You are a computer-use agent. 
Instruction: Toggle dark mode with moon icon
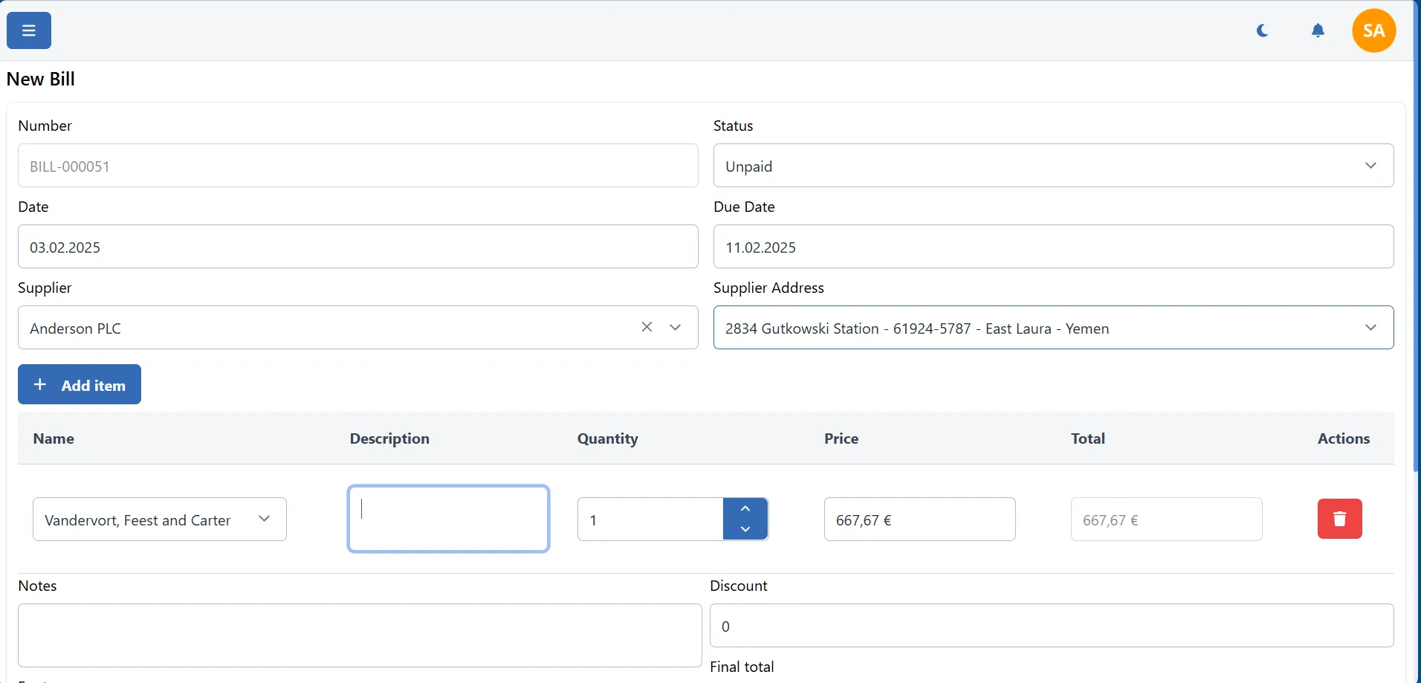(x=1262, y=30)
